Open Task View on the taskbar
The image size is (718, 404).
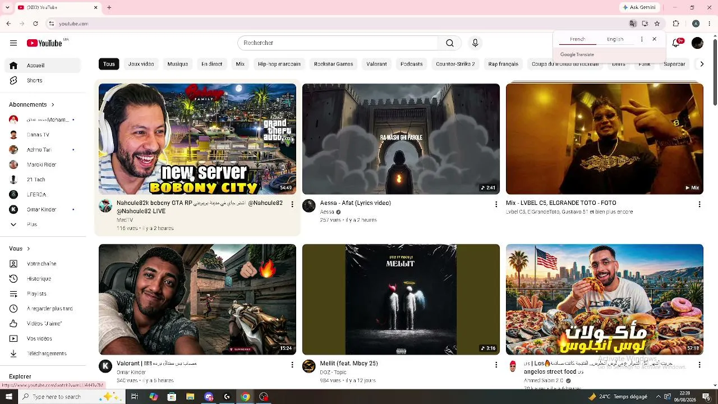135,397
